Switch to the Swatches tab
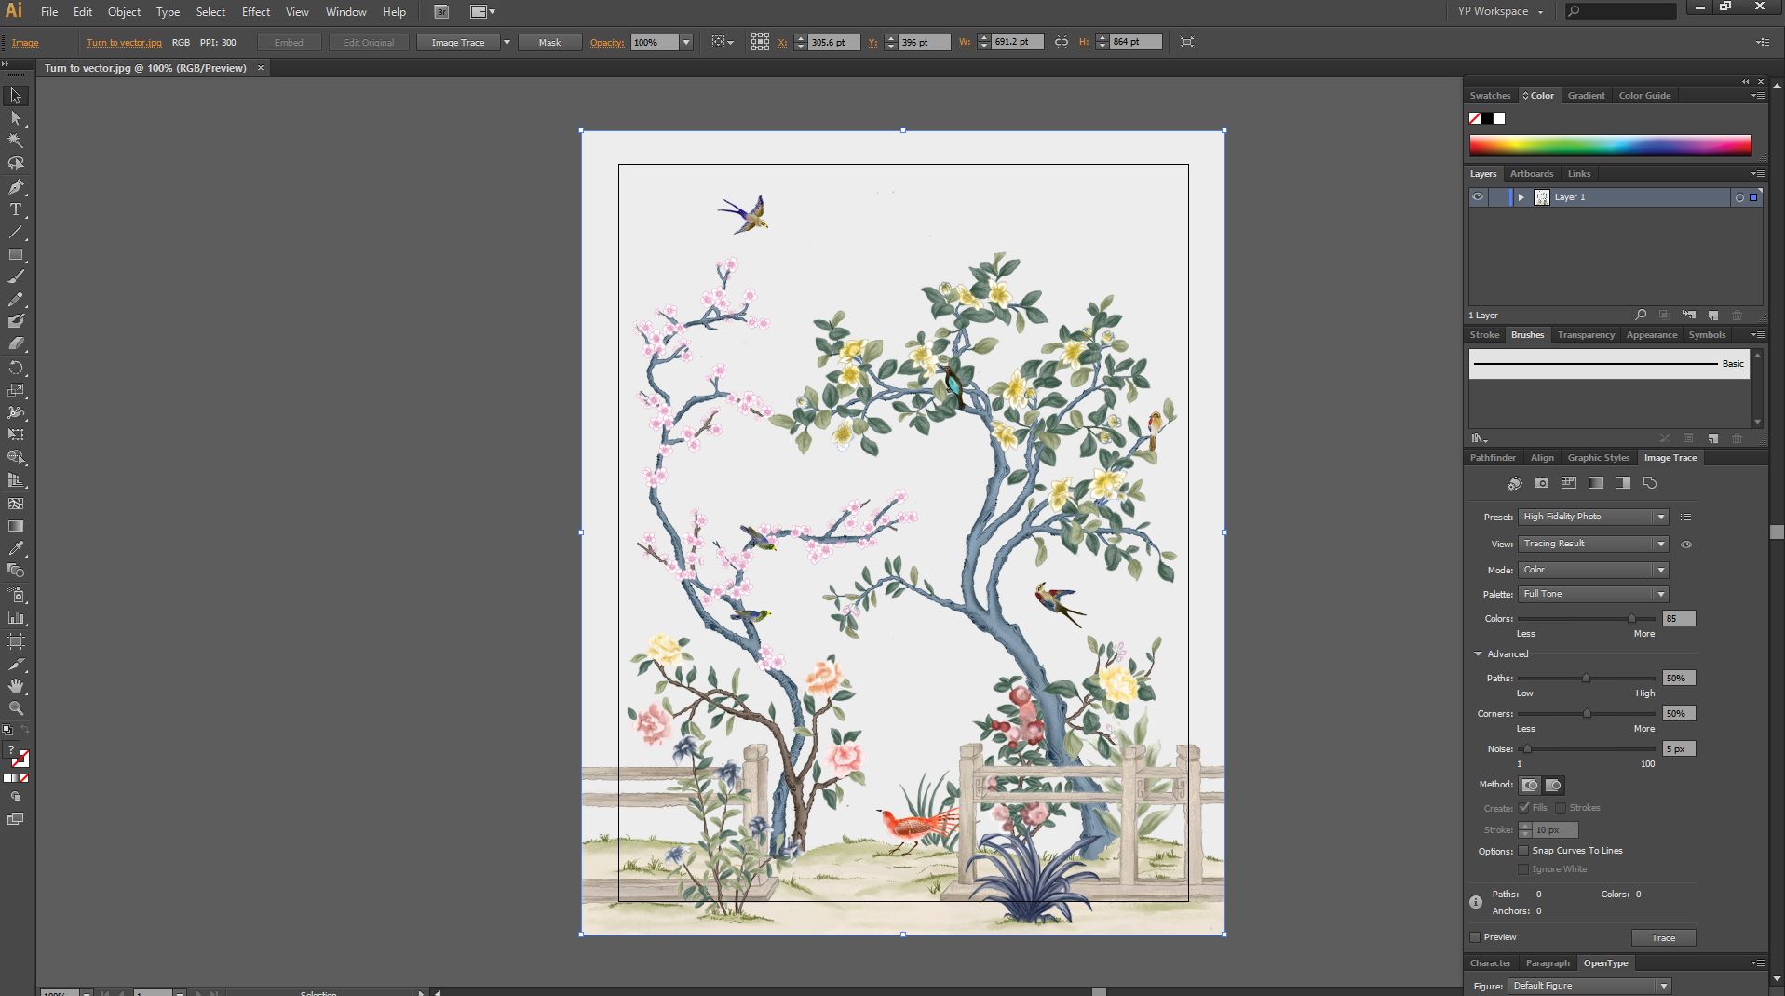 tap(1490, 96)
